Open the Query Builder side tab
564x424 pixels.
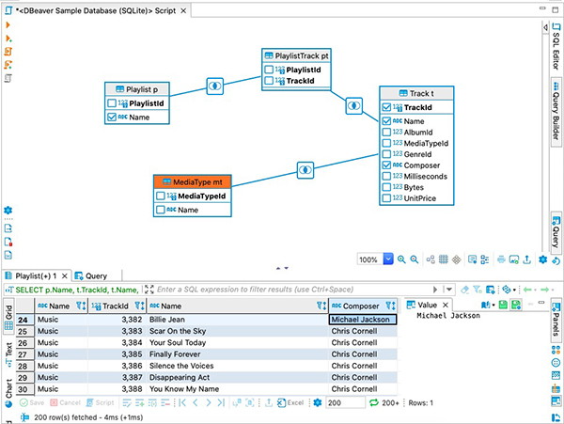click(x=556, y=112)
